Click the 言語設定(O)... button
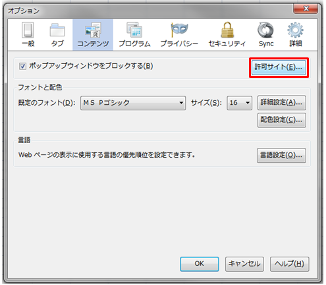Image resolution: width=326 pixels, height=285 pixels. [x=281, y=155]
